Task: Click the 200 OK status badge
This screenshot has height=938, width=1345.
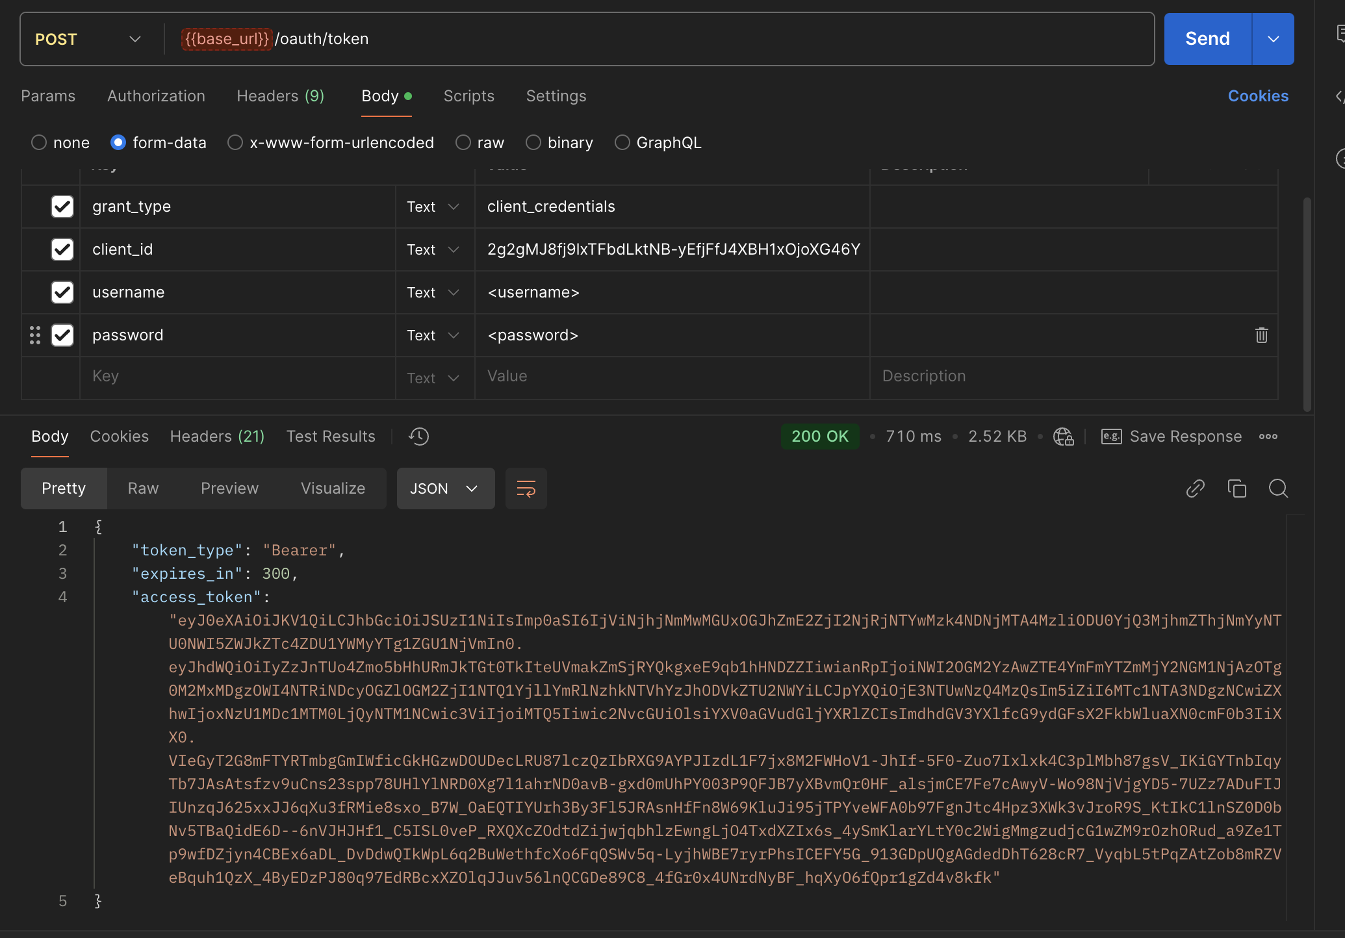Action: coord(820,437)
